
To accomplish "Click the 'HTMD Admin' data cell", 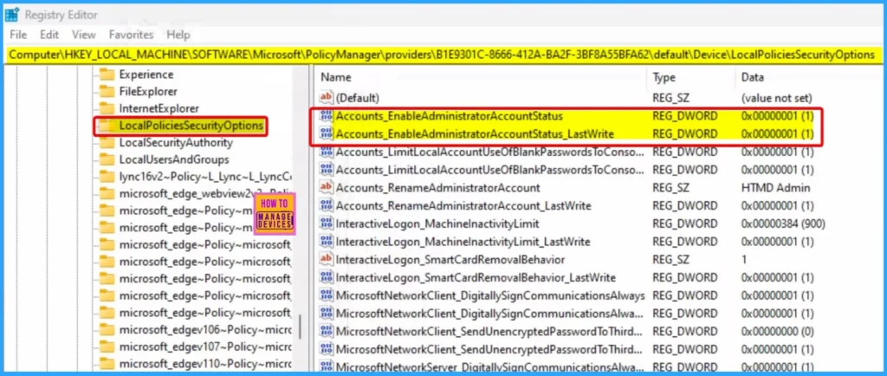I will (x=775, y=188).
